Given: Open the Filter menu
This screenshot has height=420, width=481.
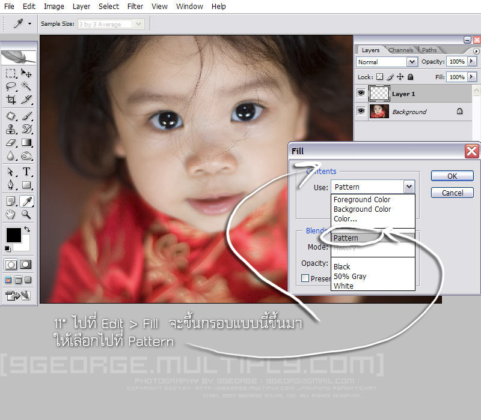Looking at the screenshot, I should [135, 6].
